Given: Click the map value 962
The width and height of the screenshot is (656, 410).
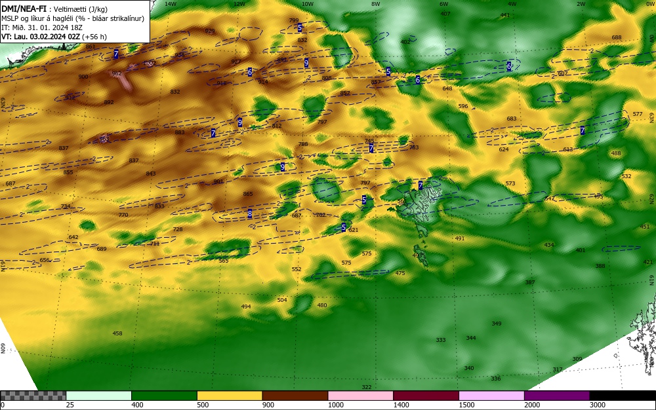Looking at the screenshot, I should [x=117, y=73].
